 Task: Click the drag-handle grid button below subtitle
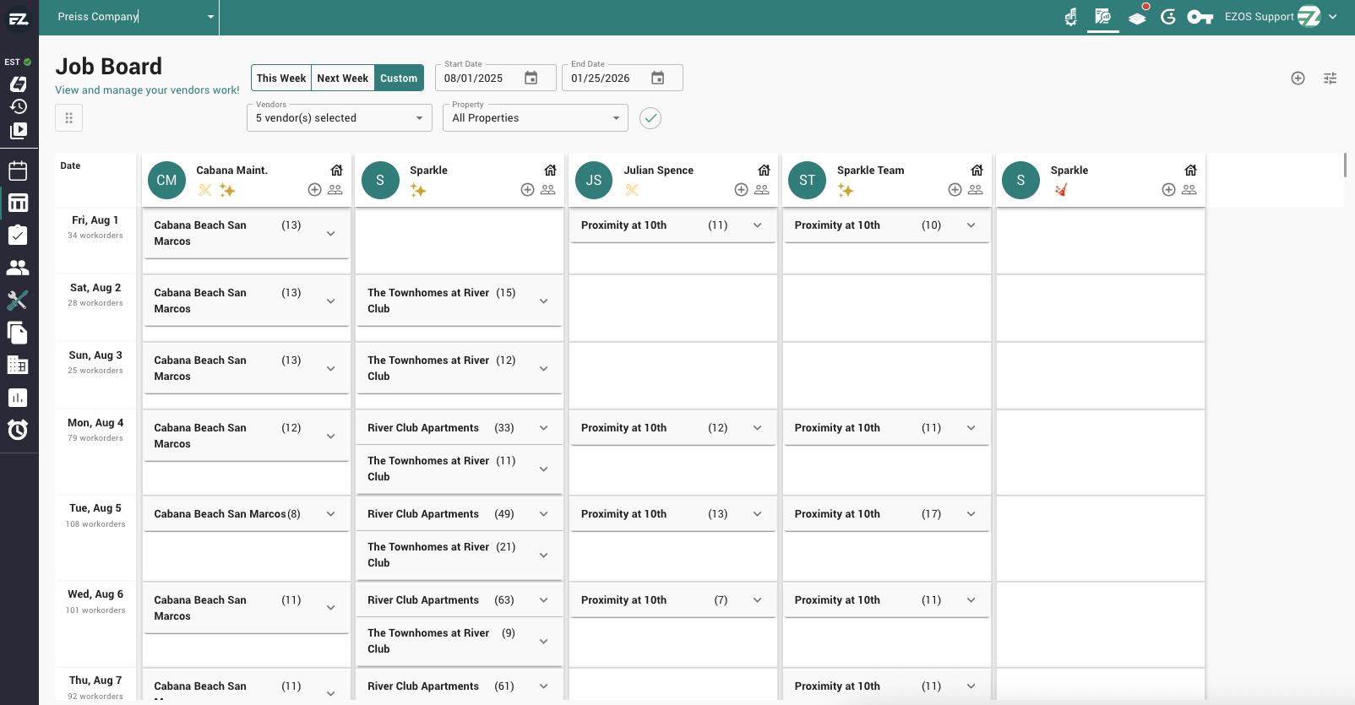(x=69, y=118)
